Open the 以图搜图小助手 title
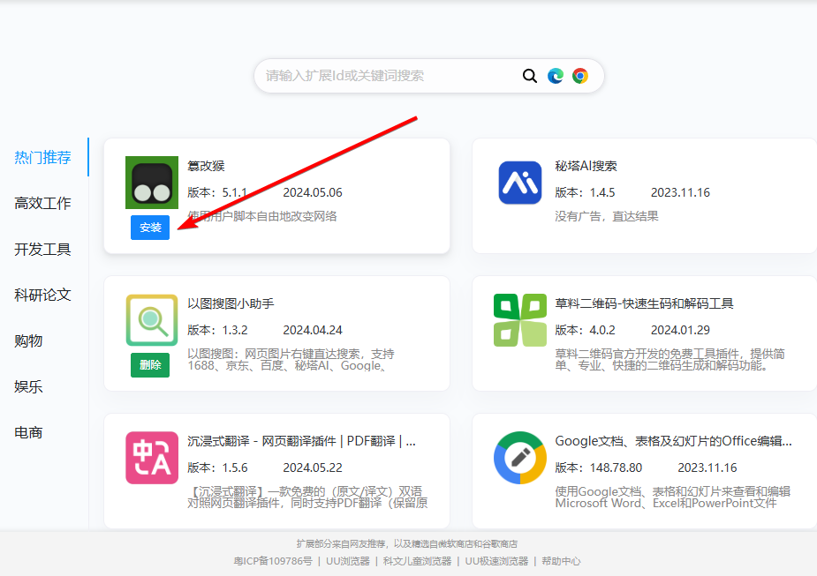 pos(231,303)
